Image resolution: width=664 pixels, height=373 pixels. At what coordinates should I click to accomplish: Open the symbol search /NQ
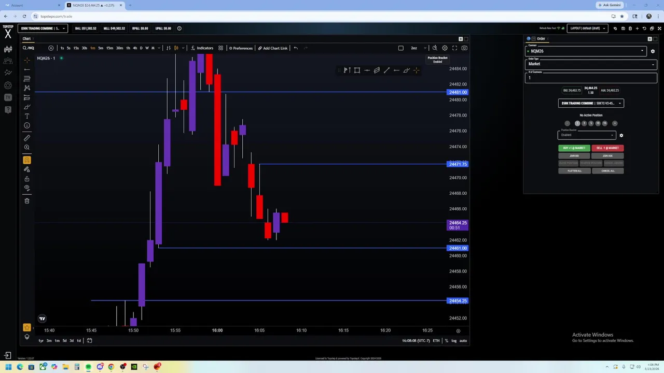[x=29, y=48]
